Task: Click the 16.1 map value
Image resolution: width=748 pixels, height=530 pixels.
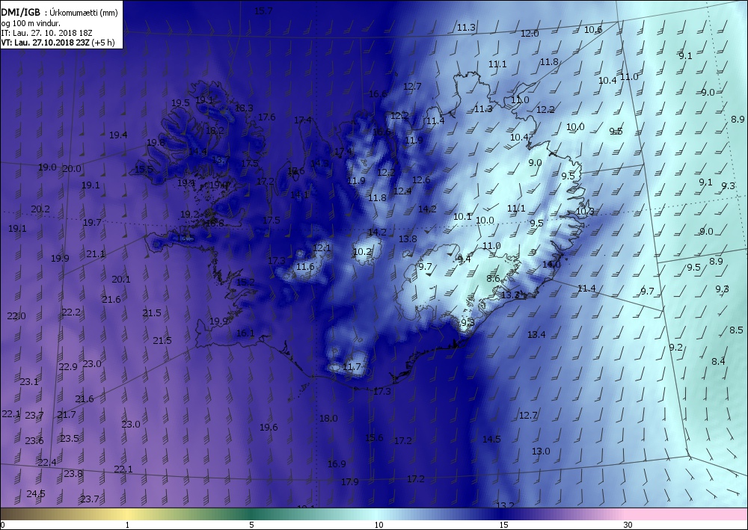Action: [245, 333]
